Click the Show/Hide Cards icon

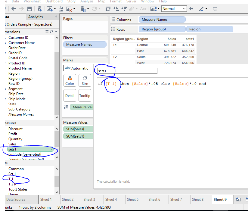pos(153,9)
